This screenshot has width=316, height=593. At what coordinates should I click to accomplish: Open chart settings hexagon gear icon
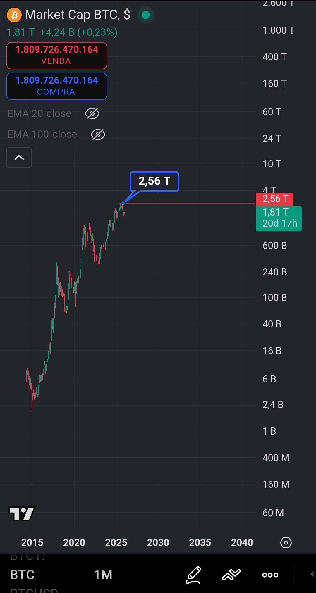coord(286,543)
